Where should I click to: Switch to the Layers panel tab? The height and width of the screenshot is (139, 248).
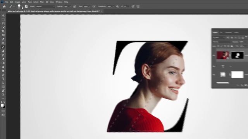click(x=215, y=32)
